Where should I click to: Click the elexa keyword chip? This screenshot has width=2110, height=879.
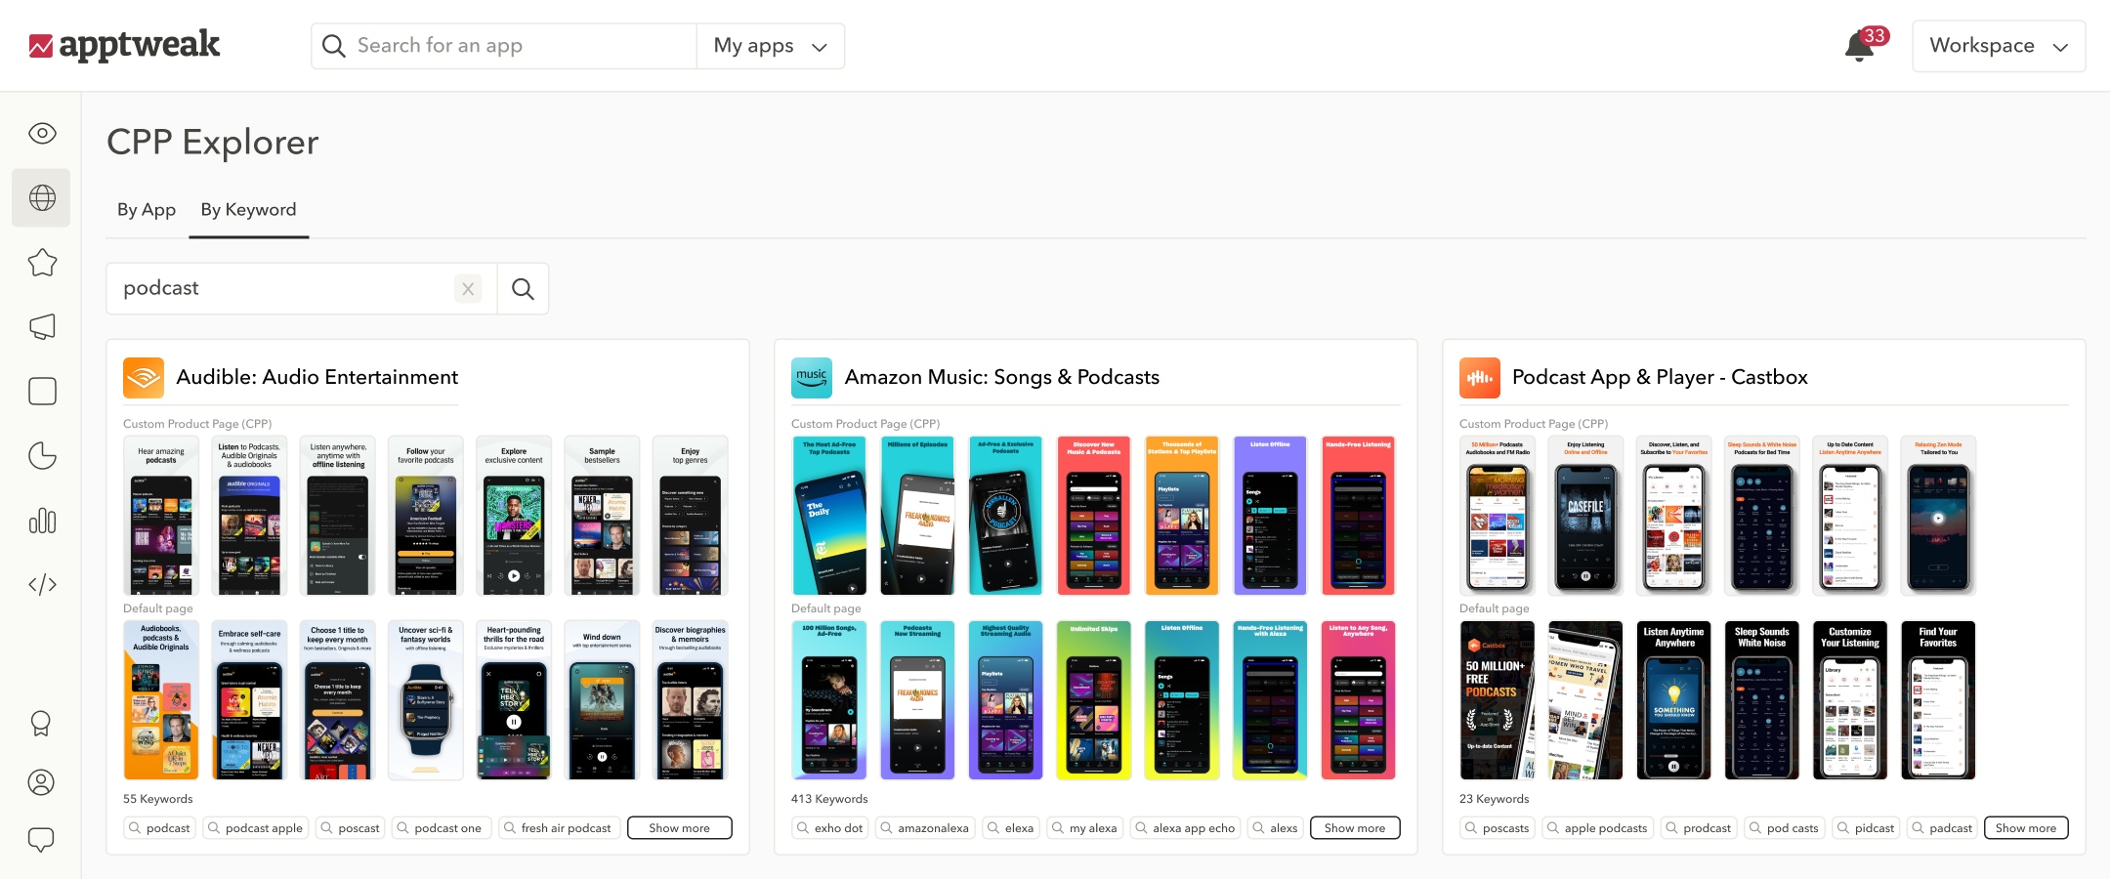coord(1011,828)
